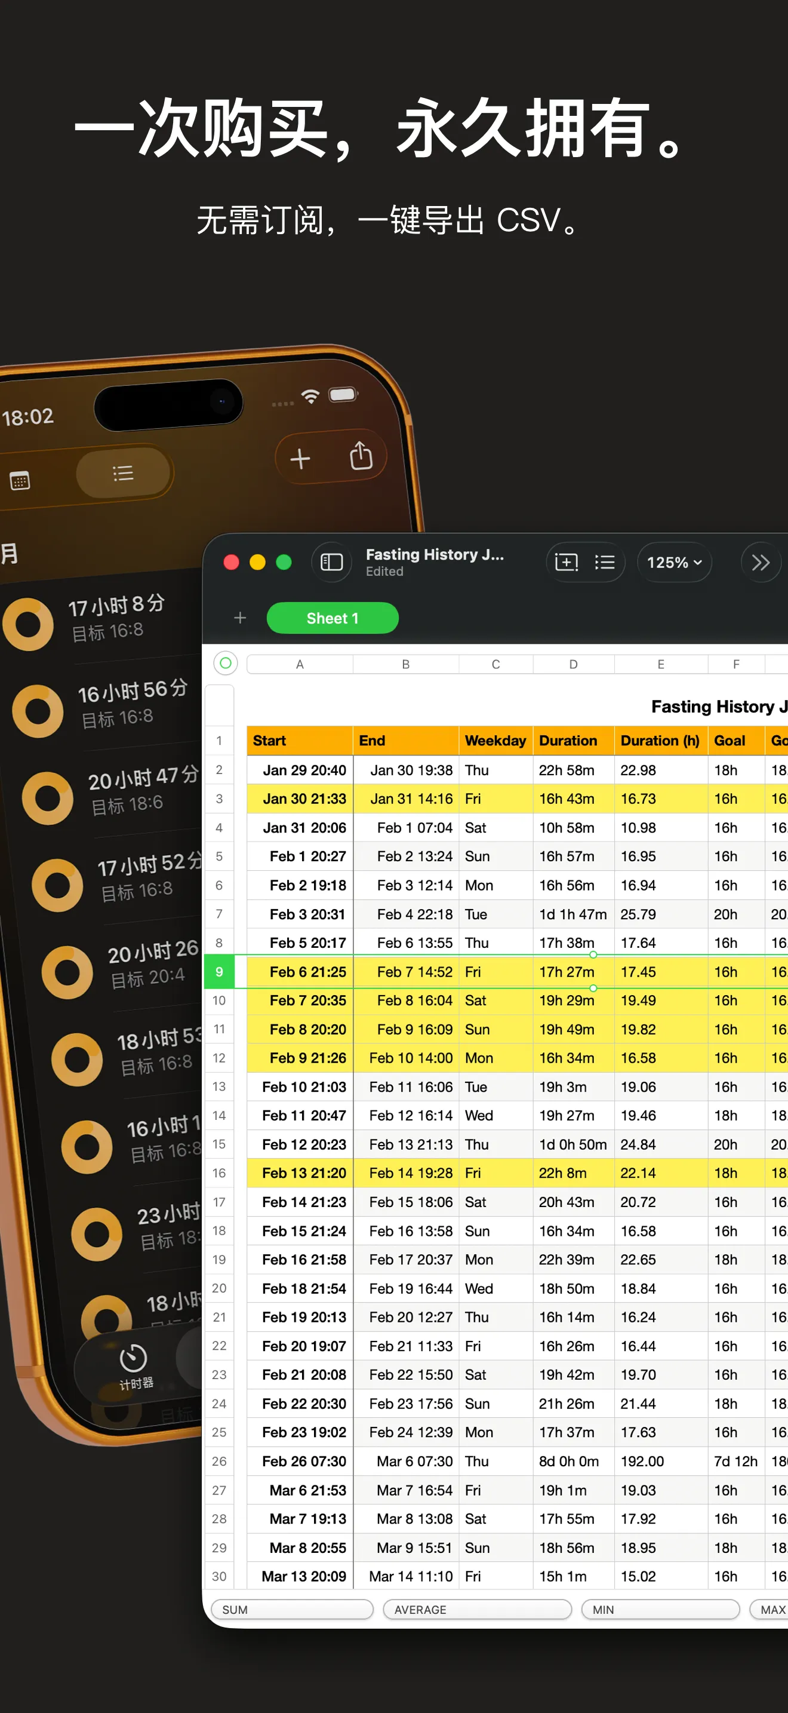The image size is (788, 1713).
Task: Click the MAX function button
Action: (x=769, y=1609)
